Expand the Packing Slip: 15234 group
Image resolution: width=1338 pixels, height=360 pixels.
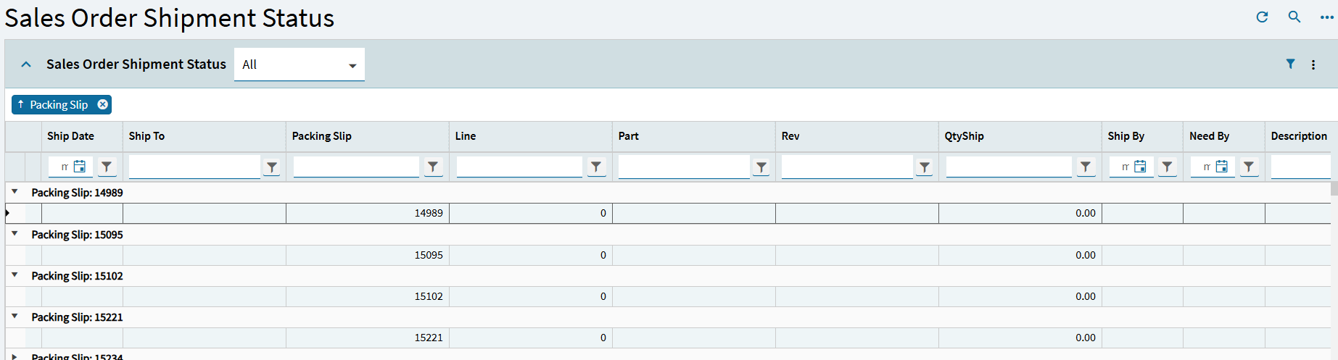pos(15,356)
